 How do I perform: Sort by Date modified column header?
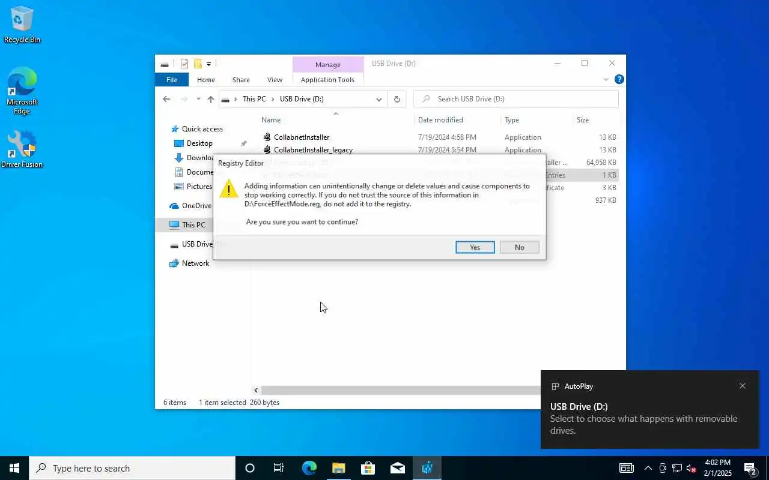tap(457, 120)
